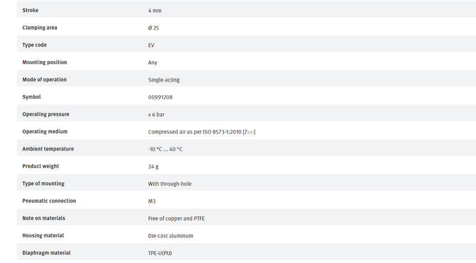The width and height of the screenshot is (476, 263).
Task: Select the ≤ 6 bar value
Action: [156, 114]
